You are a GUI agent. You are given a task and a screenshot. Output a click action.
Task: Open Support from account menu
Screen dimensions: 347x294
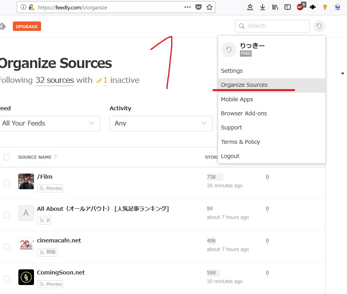272,127
